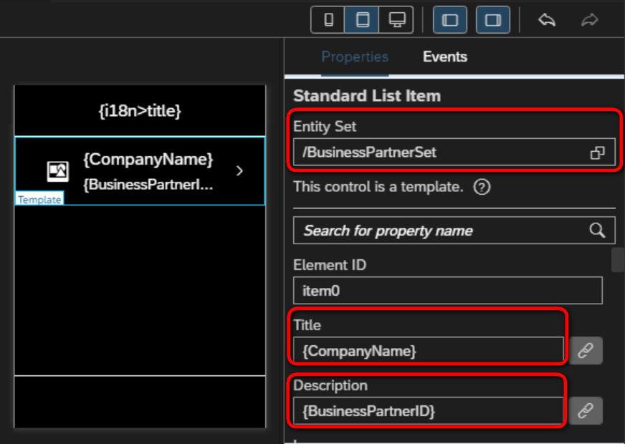The width and height of the screenshot is (625, 444).
Task: Select the {CompanyName} list item title
Action: [x=148, y=159]
